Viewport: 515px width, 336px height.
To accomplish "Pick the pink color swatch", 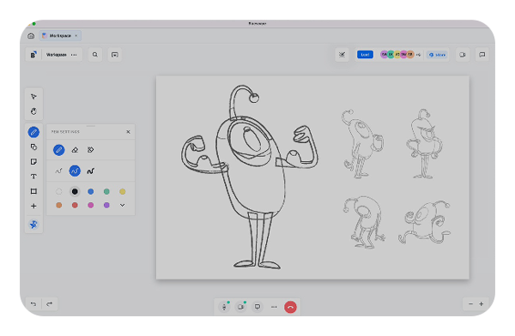I will click(91, 205).
